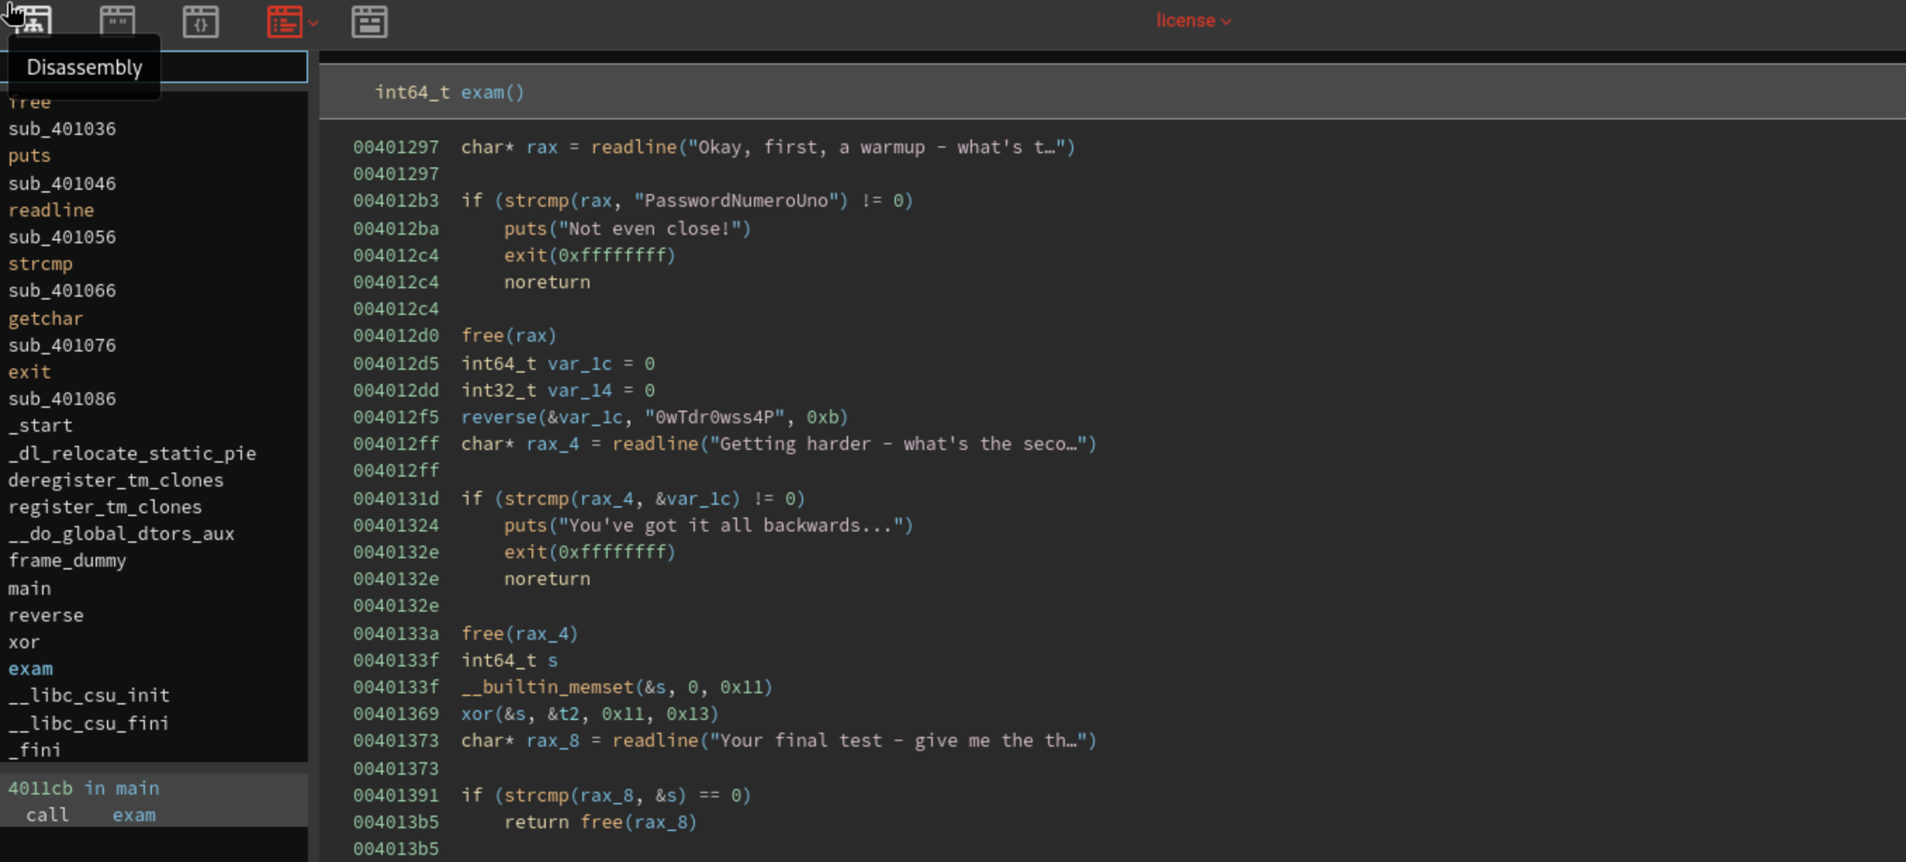Screen dimensions: 1906x862
Task: Click address 004012b3 in the listing
Action: point(396,200)
